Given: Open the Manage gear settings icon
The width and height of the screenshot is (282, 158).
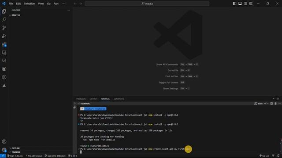Looking at the screenshot, I should click(x=4, y=150).
